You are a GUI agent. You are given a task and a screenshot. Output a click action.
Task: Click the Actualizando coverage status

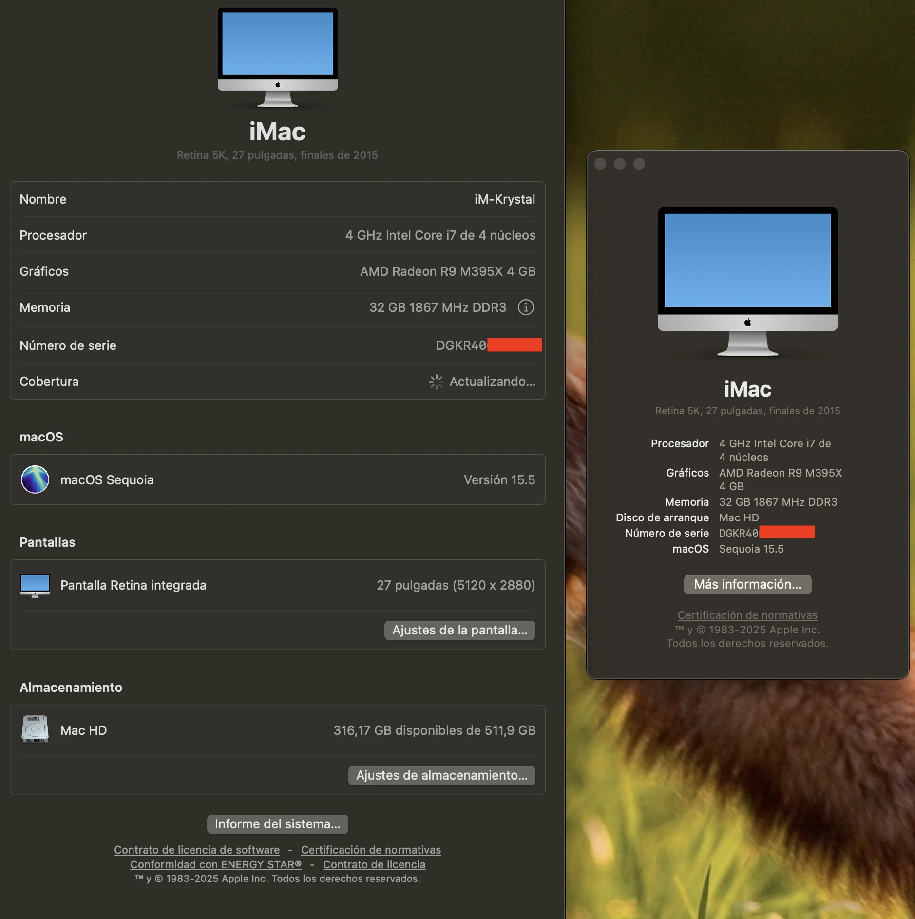pyautogui.click(x=493, y=382)
